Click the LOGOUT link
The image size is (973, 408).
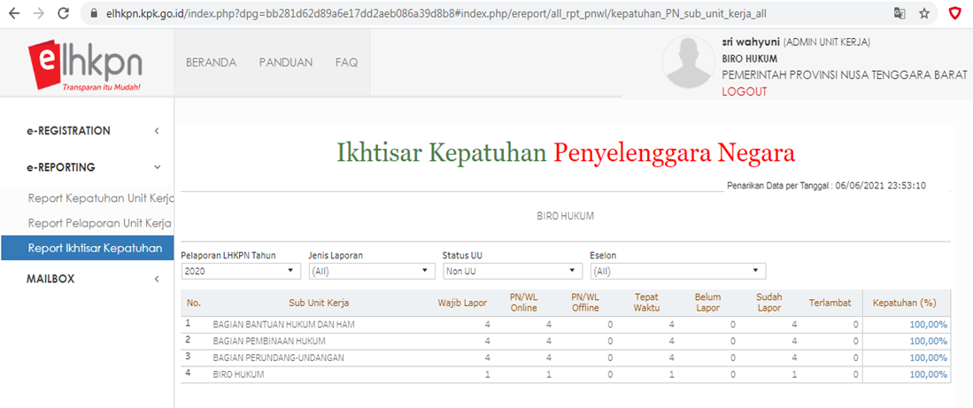click(744, 91)
